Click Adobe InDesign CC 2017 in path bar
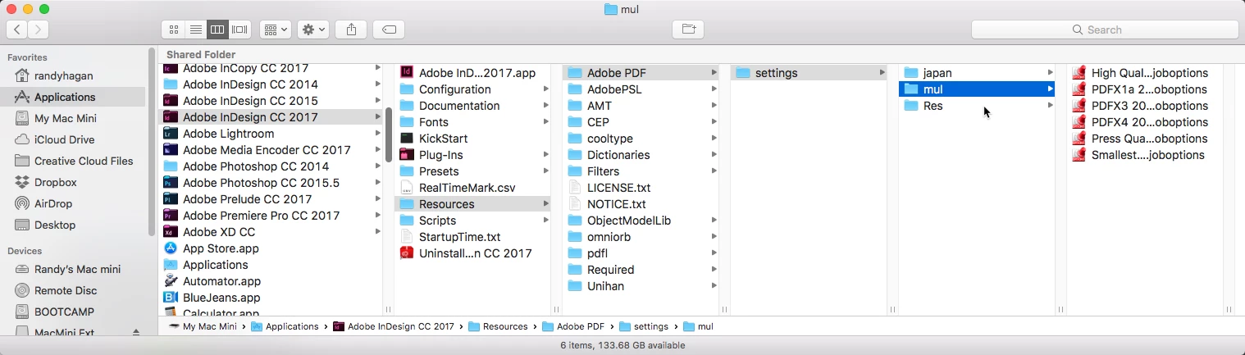This screenshot has height=355, width=1245. click(x=393, y=326)
